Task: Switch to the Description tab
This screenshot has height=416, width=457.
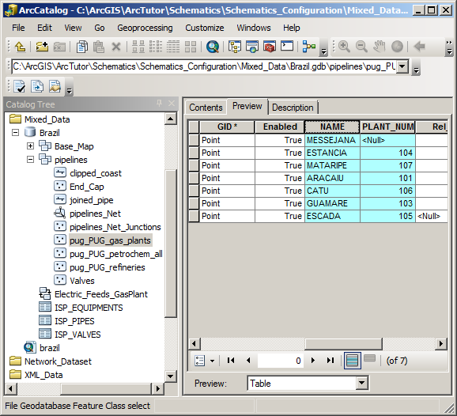Action: [x=293, y=108]
